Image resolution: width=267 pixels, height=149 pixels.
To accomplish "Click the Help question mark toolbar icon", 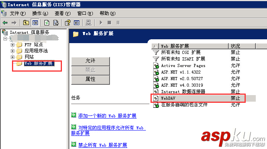I will pos(68,23).
